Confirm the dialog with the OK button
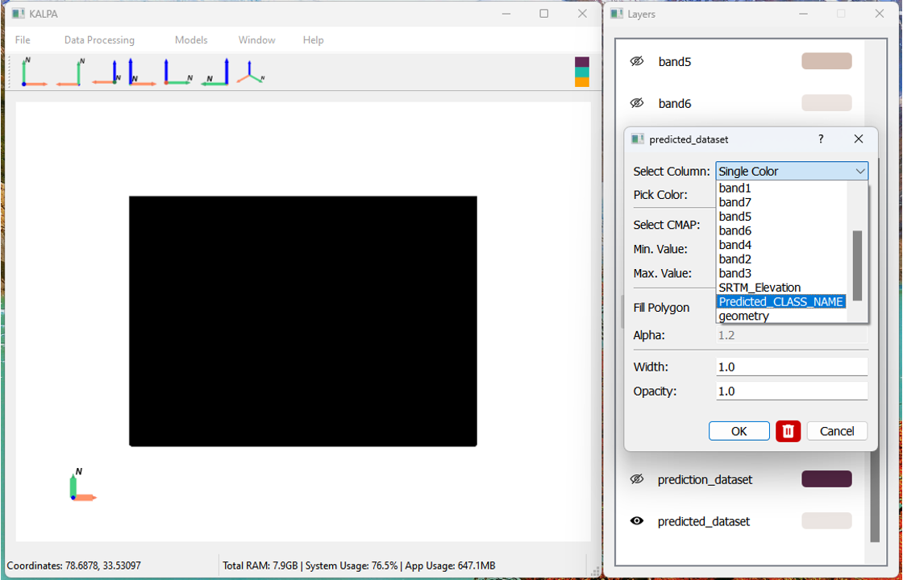The image size is (903, 580). click(739, 431)
